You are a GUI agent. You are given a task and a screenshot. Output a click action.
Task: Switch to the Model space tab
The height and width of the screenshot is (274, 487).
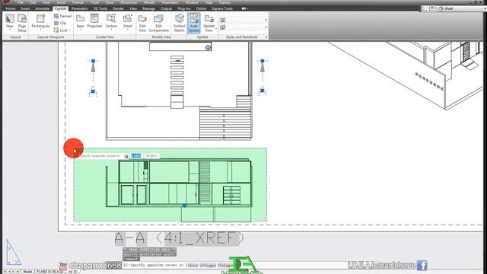pos(27,272)
